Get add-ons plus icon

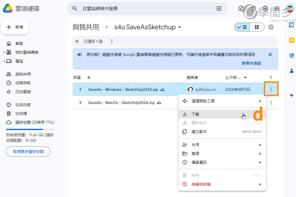click(292, 95)
